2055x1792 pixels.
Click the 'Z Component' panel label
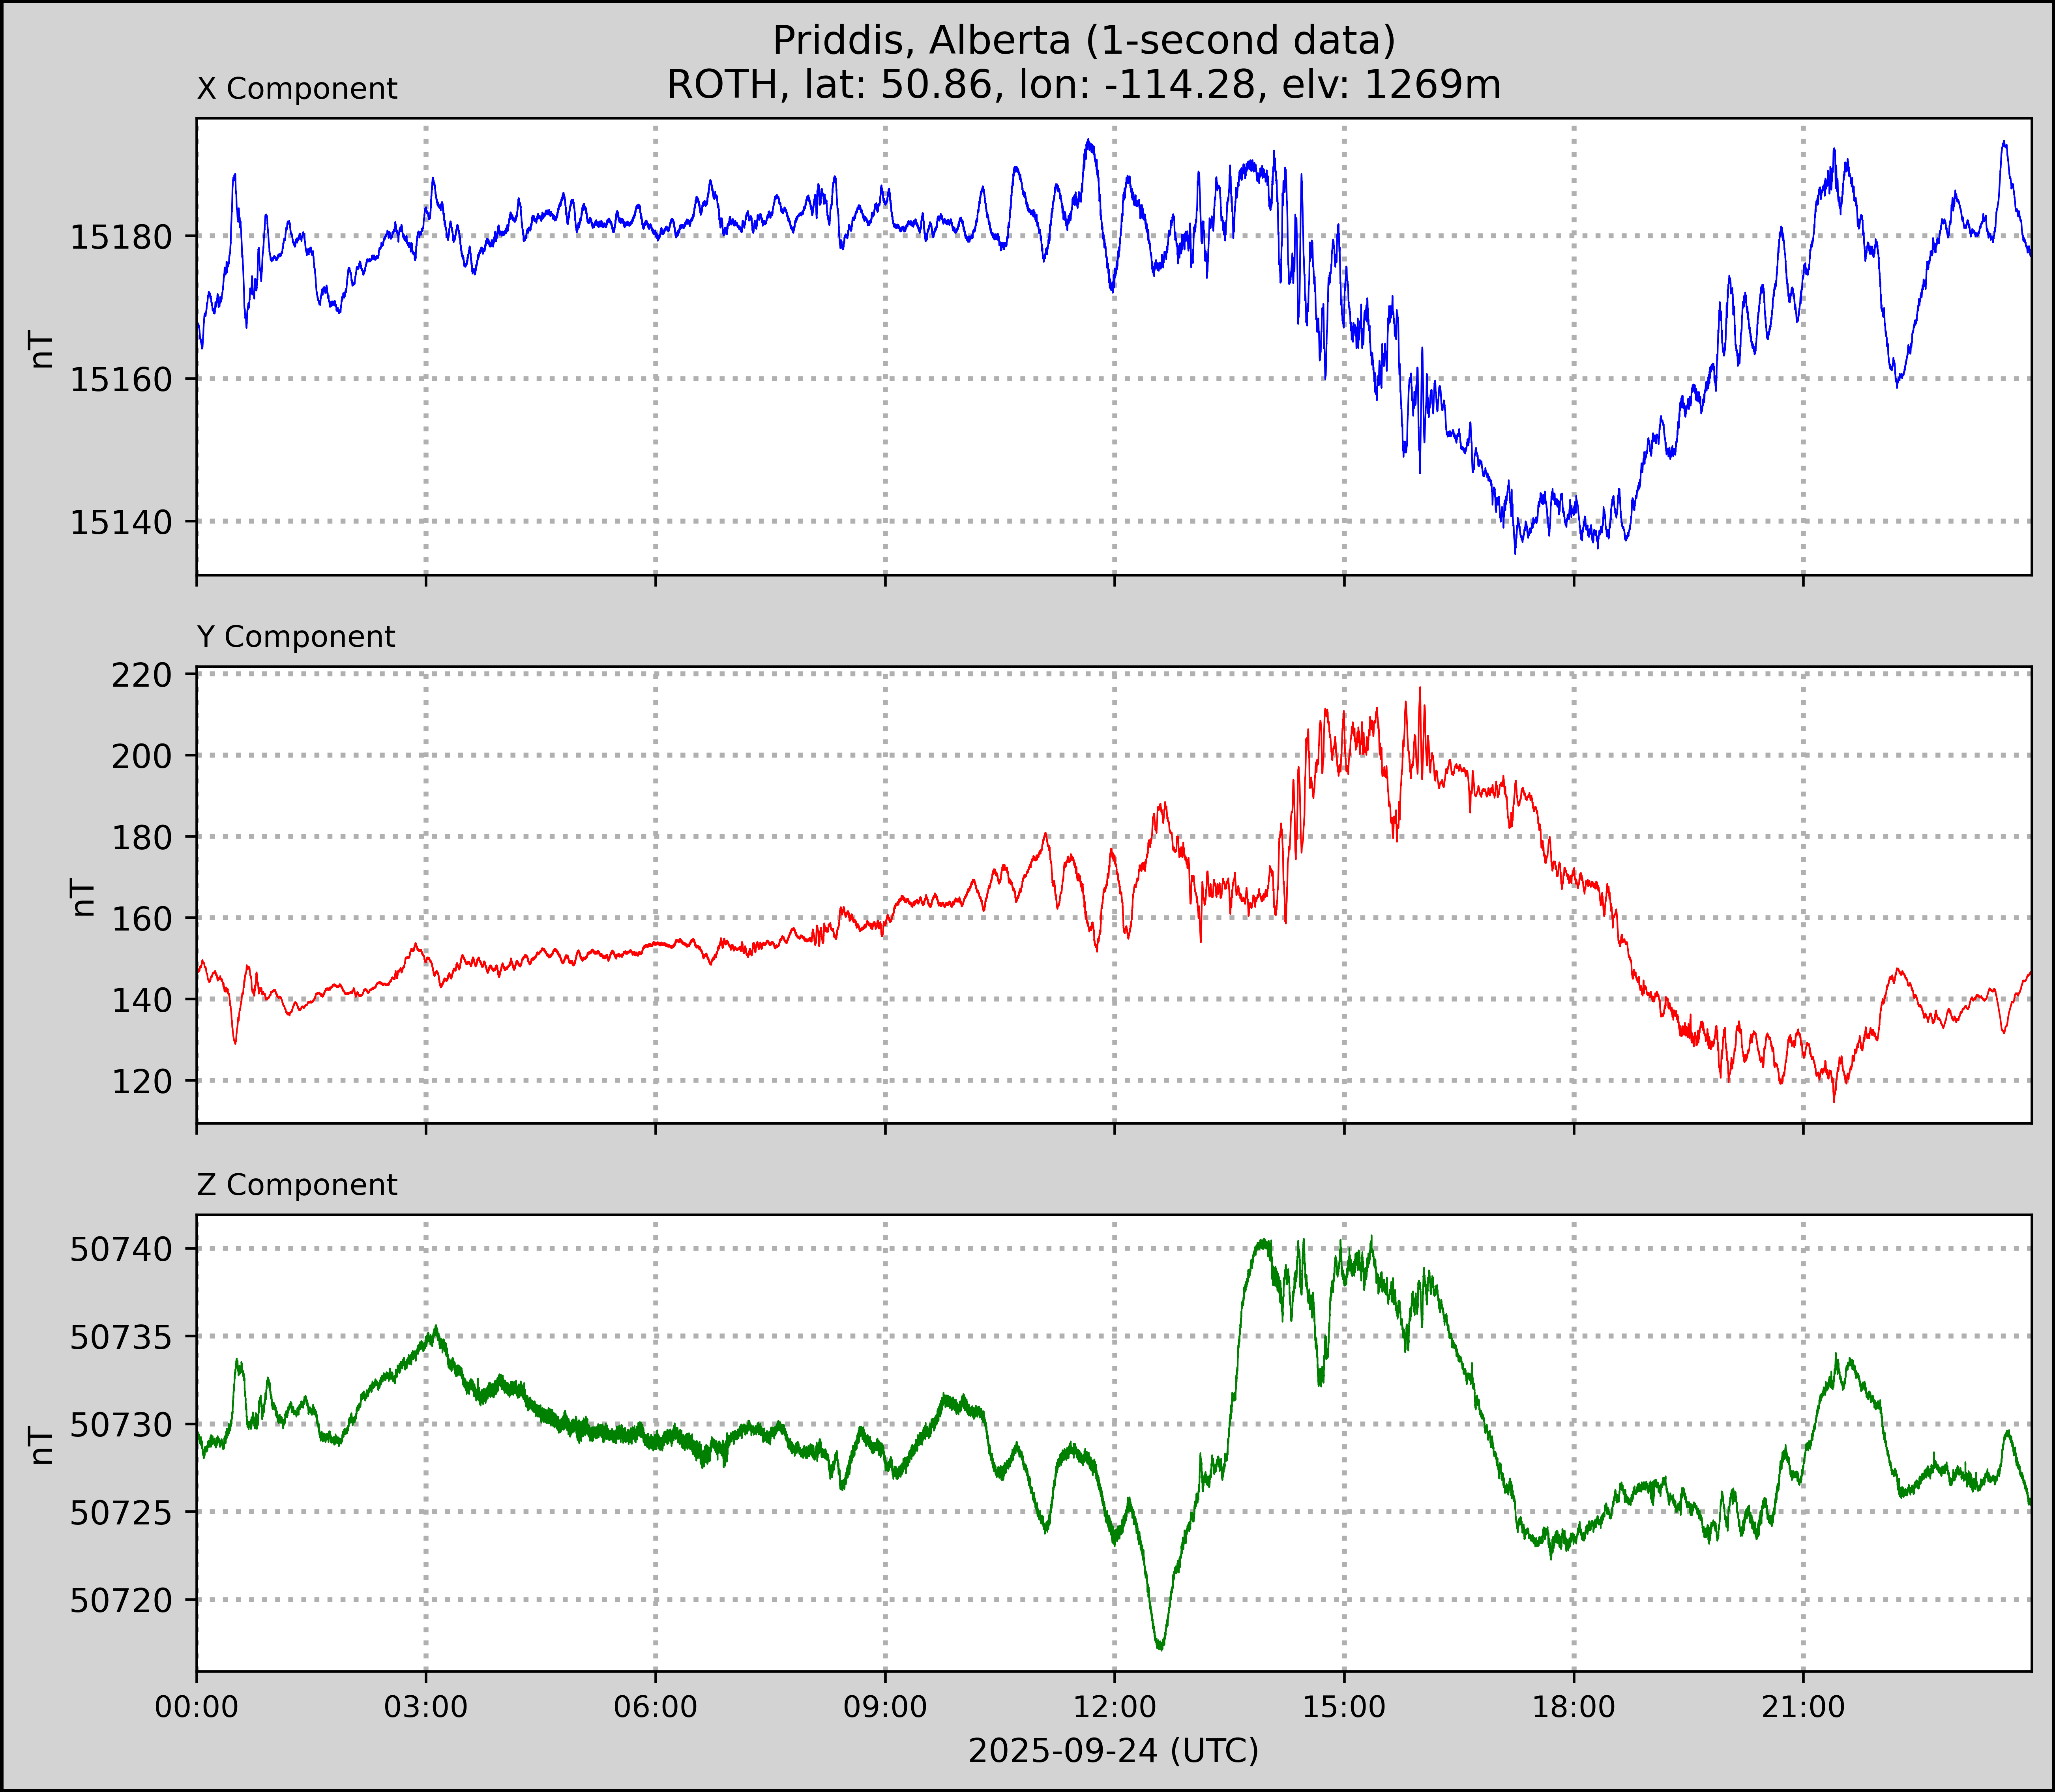(297, 1185)
